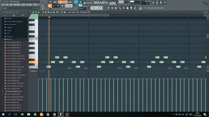Screen dimensions: 209x117
Task: Toggle the multilink to controllers button
Action: click(80, 5)
